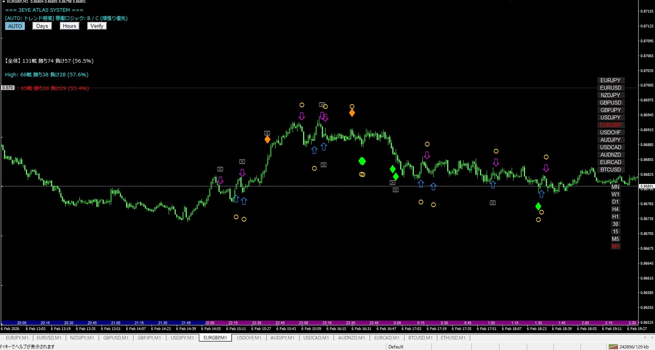This screenshot has width=655, height=350.
Task: Select the highlighted EURGBP symbol button
Action: pyautogui.click(x=610, y=125)
